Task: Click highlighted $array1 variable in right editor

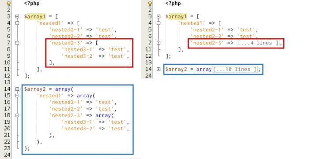Action: tap(176, 16)
